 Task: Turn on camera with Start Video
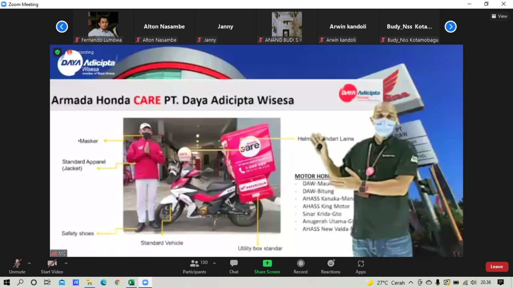[x=52, y=267]
